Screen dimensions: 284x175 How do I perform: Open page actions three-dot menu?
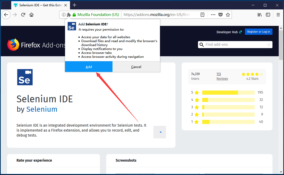pos(213,15)
